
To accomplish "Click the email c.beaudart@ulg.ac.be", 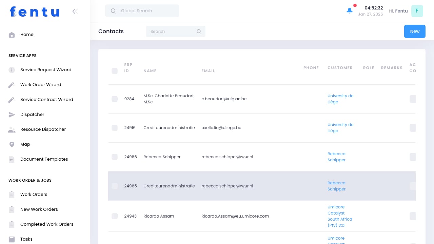I will [224, 99].
